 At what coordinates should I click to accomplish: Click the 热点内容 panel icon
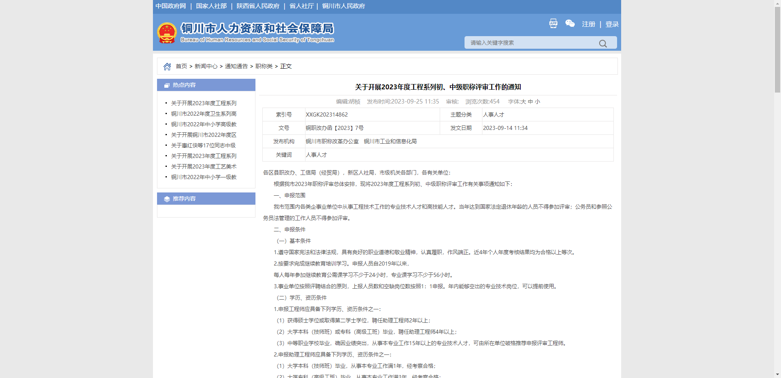(167, 85)
